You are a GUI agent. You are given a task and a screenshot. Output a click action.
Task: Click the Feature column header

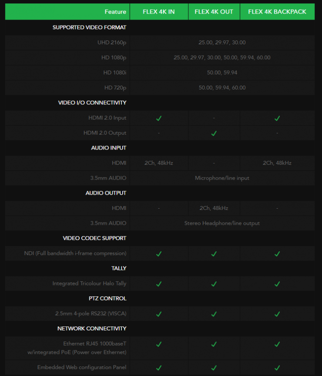pos(115,12)
